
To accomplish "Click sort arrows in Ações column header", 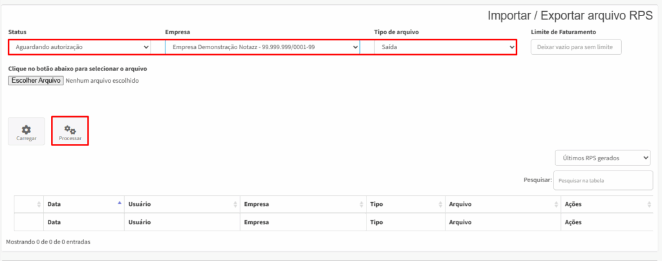I will pos(649,205).
